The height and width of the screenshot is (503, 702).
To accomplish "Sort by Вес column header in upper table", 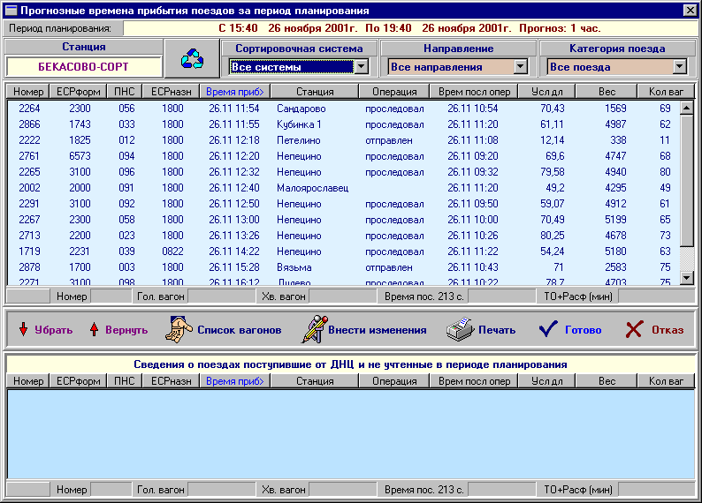I will [x=607, y=92].
